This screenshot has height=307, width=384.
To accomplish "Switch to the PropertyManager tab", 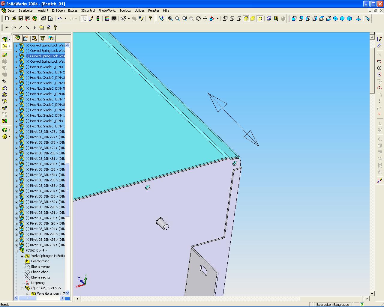I will (26, 38).
